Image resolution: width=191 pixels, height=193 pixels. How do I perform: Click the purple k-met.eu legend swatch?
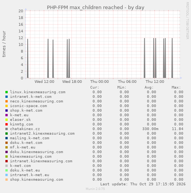click(x=7, y=115)
